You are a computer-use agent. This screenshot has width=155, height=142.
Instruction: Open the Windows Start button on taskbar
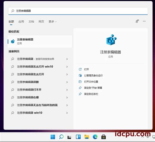coord(53,137)
